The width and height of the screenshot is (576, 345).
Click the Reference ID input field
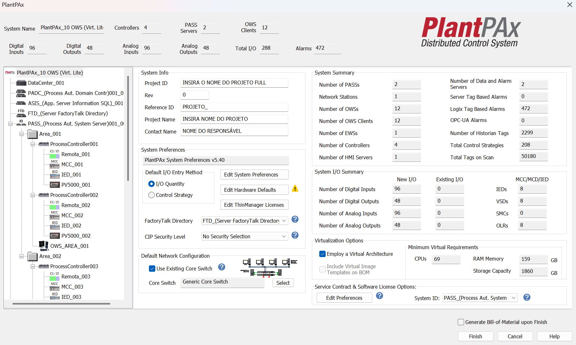coord(234,107)
